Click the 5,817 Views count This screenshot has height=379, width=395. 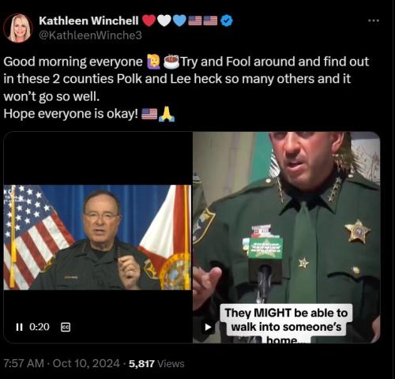[x=156, y=364]
